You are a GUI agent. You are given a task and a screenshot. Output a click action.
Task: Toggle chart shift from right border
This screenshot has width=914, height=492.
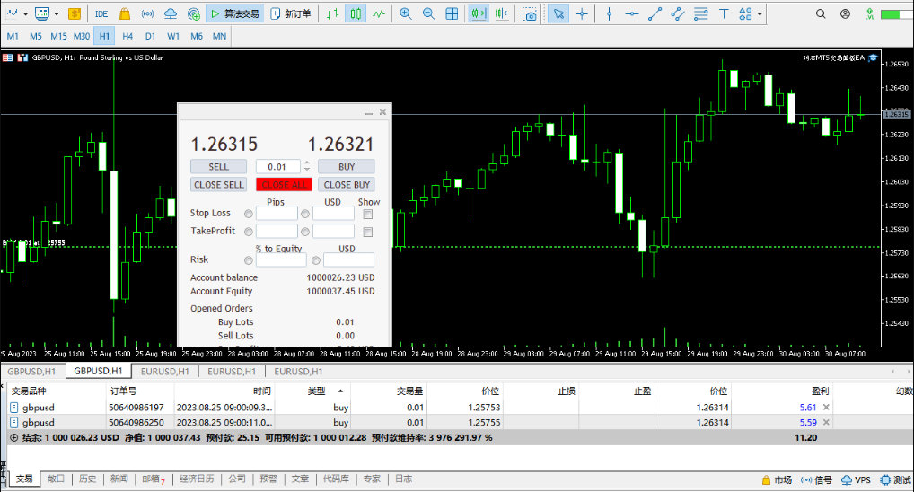tap(502, 13)
